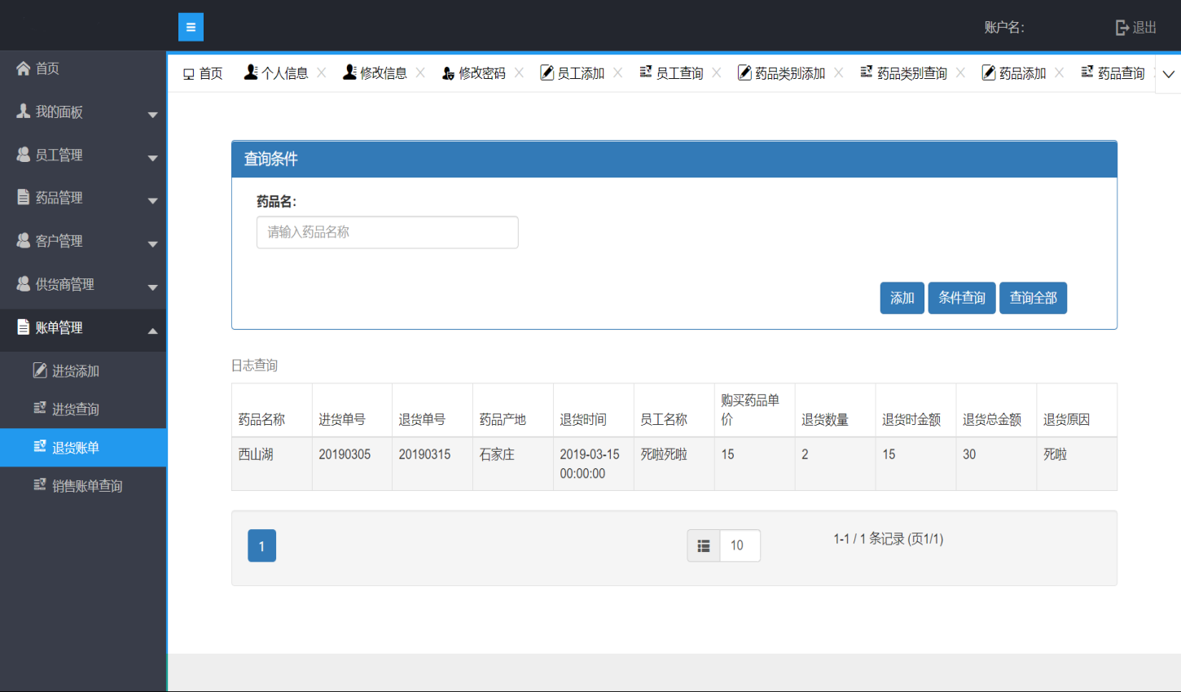1181x692 pixels.
Task: Click the 查询全部 button
Action: coord(1033,298)
